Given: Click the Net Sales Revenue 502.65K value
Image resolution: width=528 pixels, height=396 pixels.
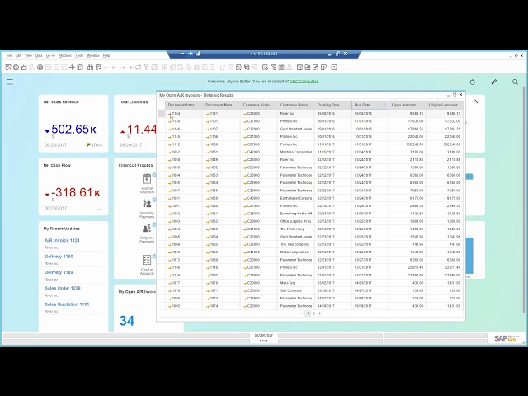Looking at the screenshot, I should [73, 129].
